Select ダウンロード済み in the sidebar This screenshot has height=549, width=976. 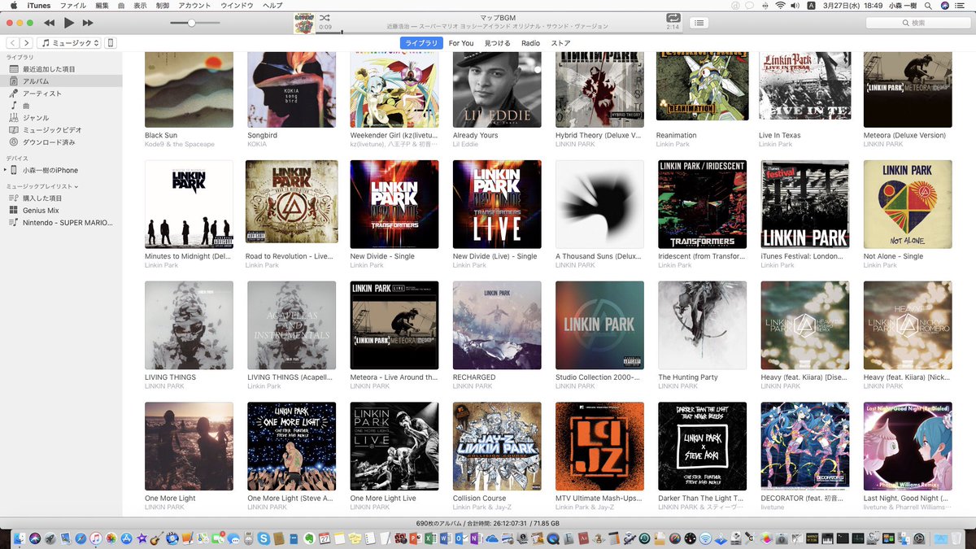[61, 142]
